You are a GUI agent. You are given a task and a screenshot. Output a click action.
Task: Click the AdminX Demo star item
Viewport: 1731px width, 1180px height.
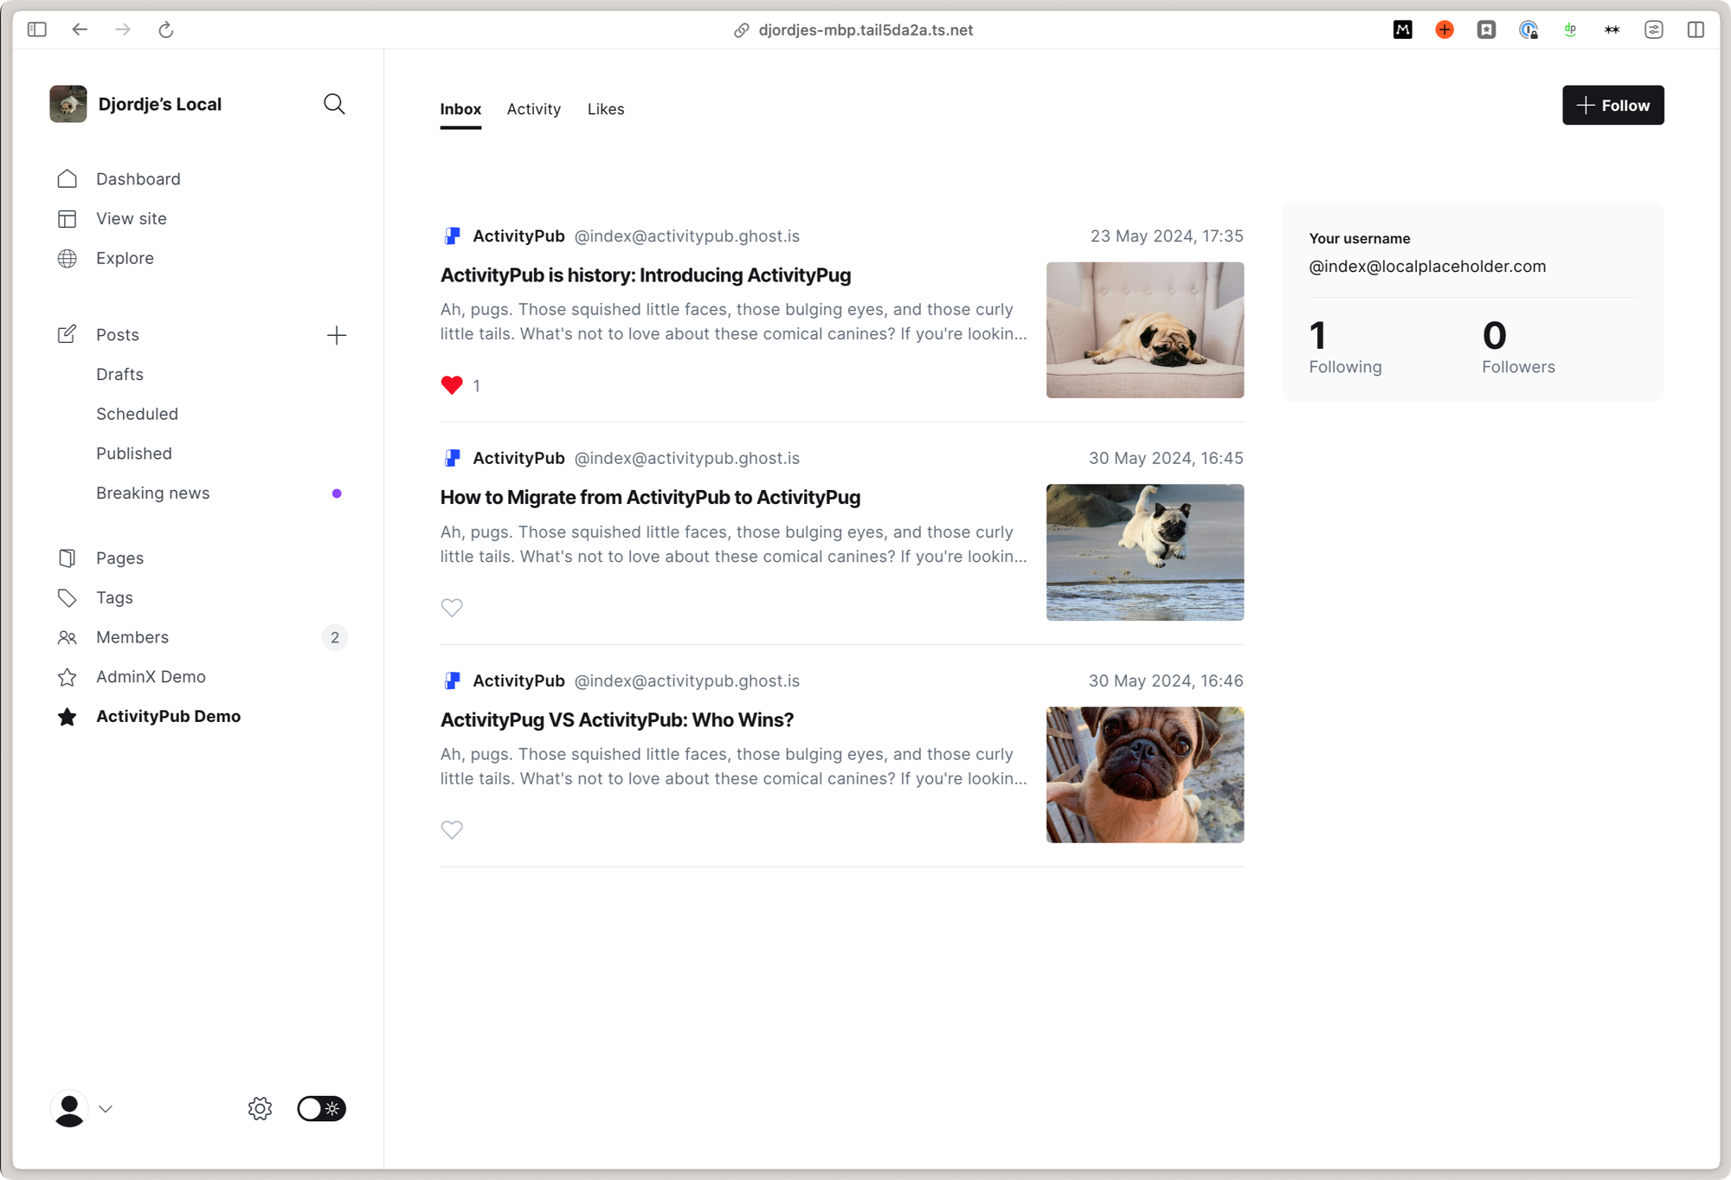click(x=68, y=677)
